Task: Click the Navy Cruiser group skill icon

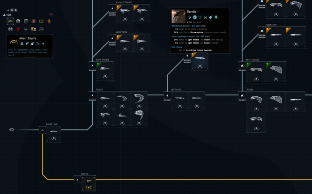Action: [x=242, y=66]
